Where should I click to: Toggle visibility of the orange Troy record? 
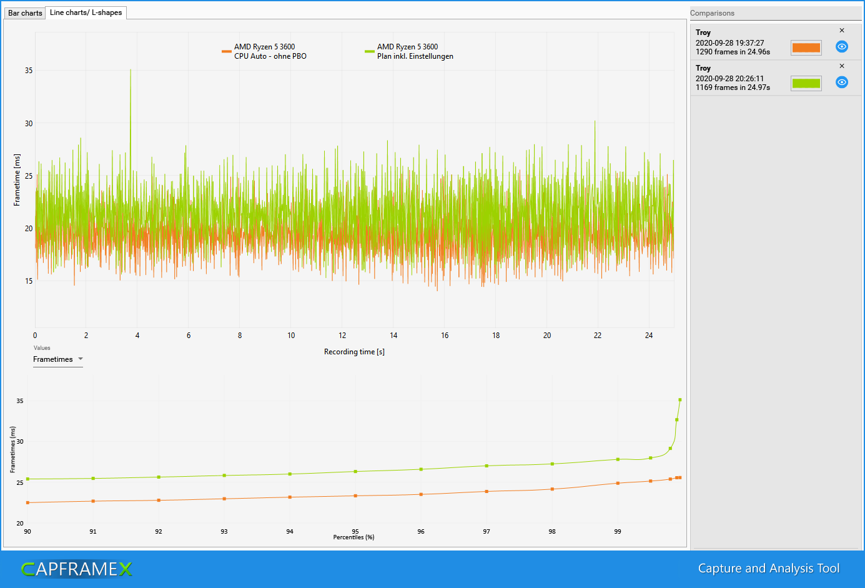[842, 47]
